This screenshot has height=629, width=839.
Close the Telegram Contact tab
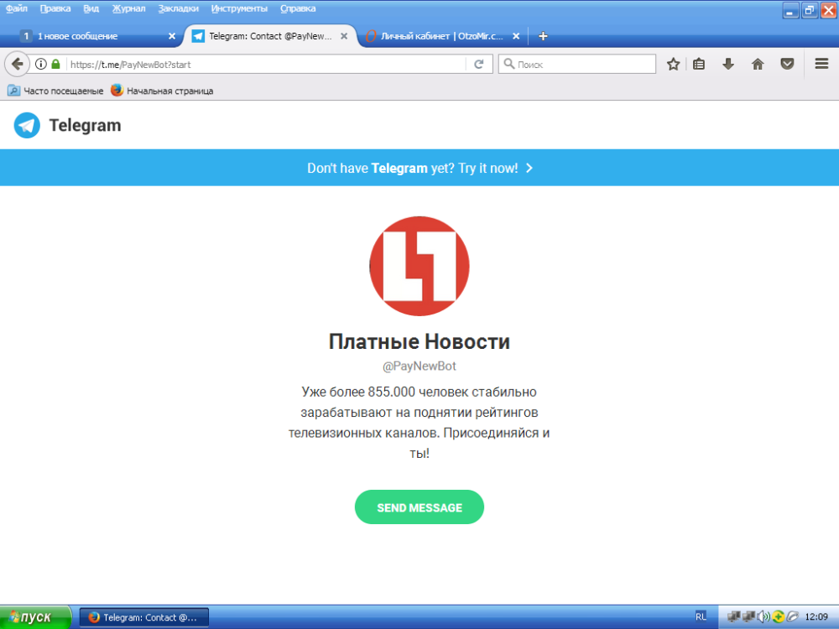click(x=344, y=36)
